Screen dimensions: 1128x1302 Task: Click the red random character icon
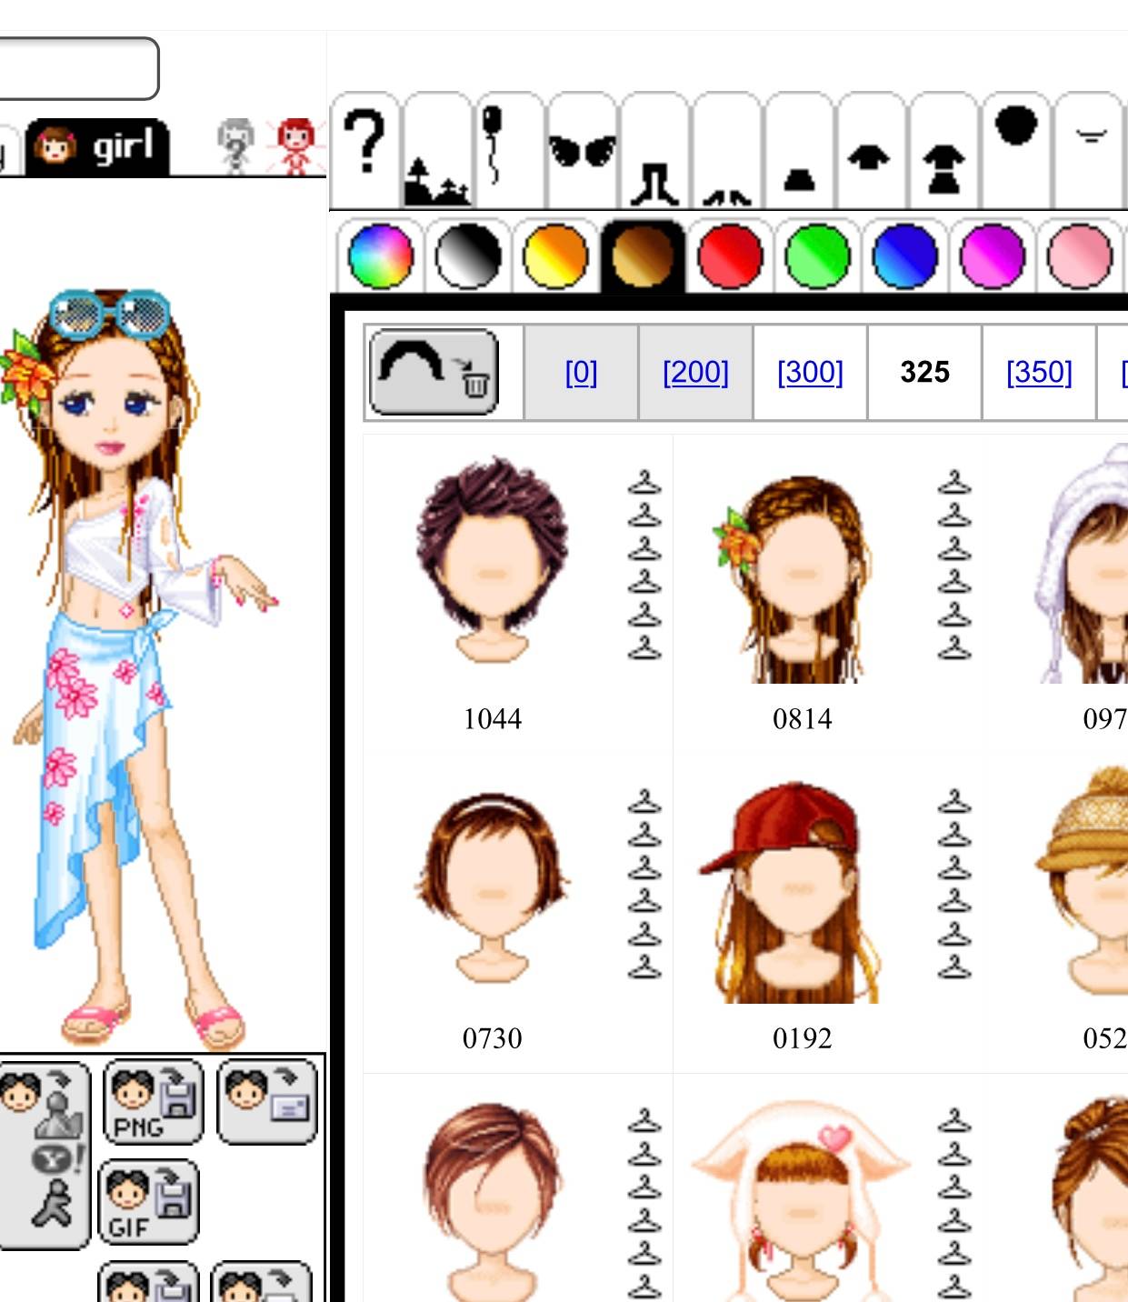(295, 145)
